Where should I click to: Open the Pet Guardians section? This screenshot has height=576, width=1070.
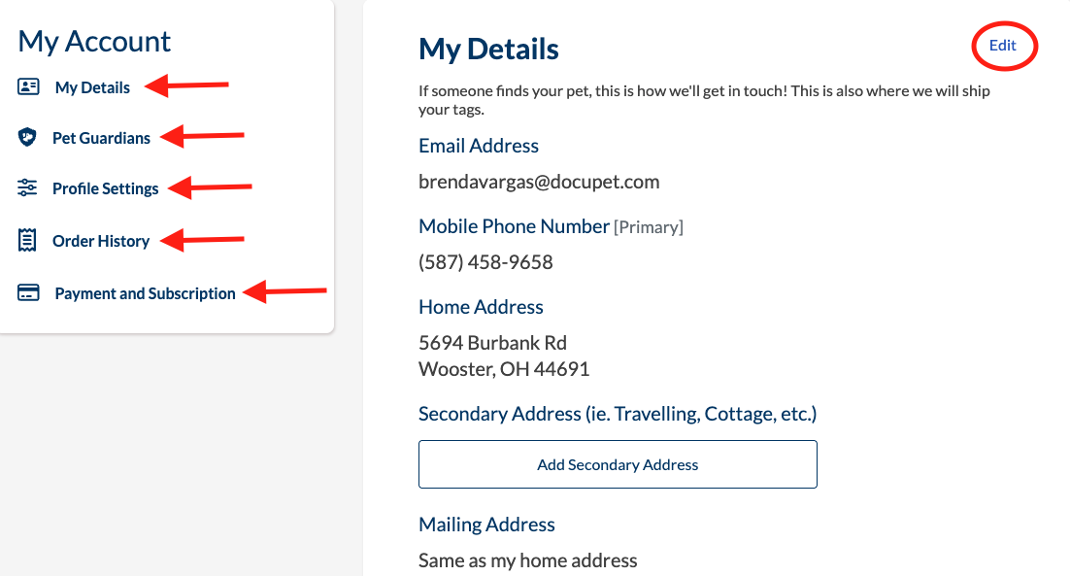101,138
